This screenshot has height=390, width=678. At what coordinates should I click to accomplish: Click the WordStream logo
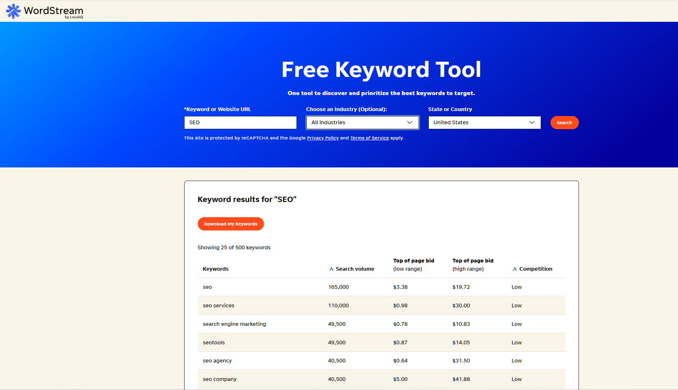pos(43,11)
